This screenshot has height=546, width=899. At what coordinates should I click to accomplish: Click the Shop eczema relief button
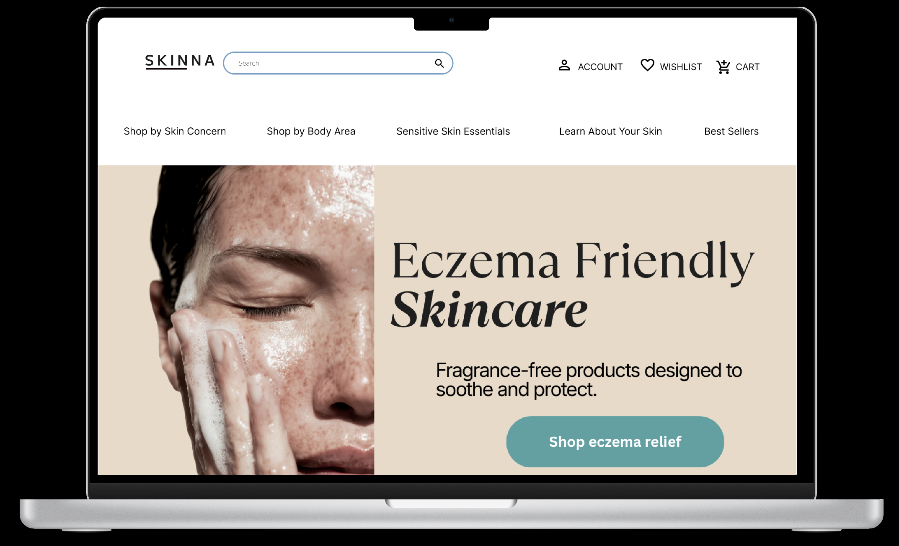click(x=615, y=442)
